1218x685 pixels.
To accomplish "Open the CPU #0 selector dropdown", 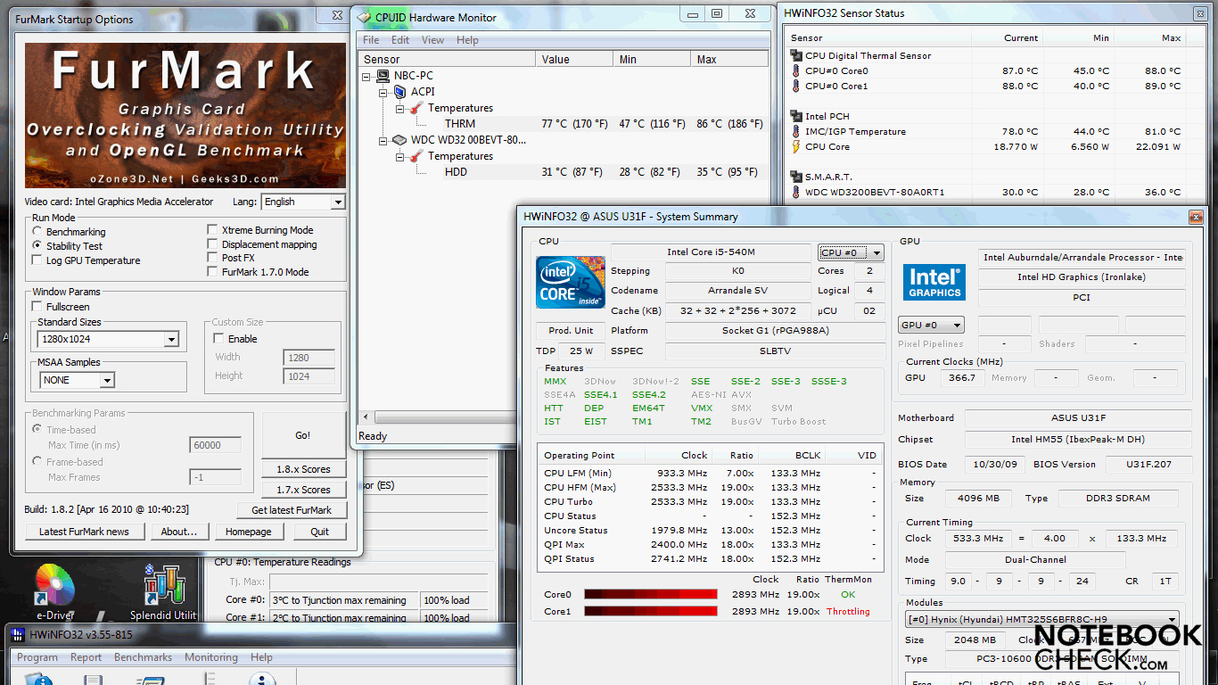I will point(851,252).
